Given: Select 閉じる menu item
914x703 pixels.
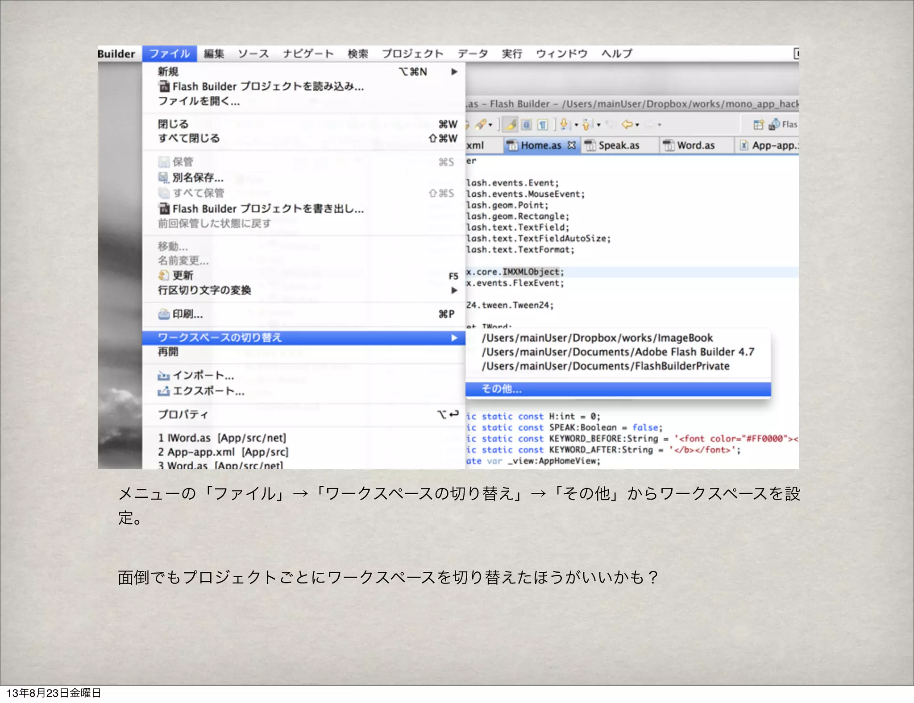Looking at the screenshot, I should (303, 124).
